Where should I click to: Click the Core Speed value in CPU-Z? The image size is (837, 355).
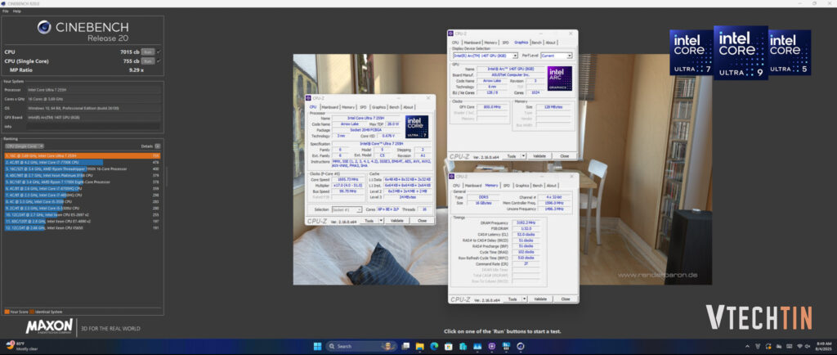click(x=348, y=180)
